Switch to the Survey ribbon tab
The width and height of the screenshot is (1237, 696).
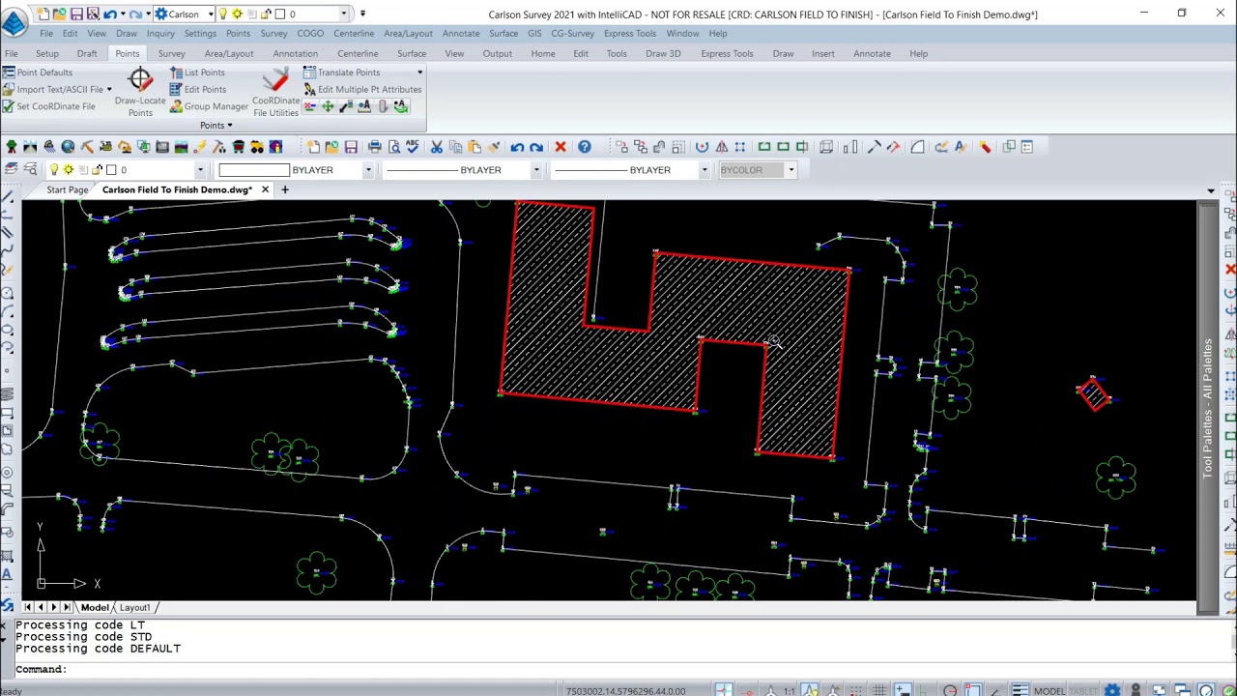[171, 53]
